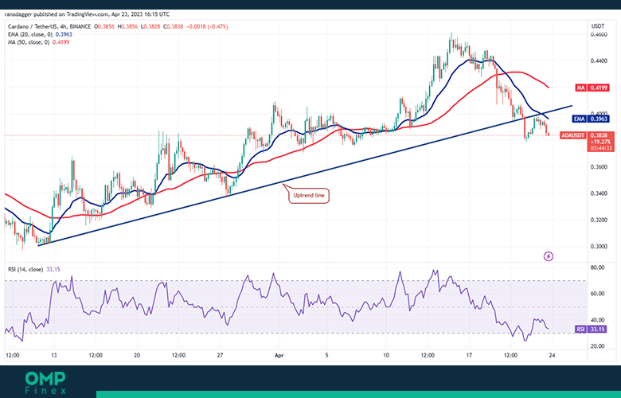This screenshot has width=621, height=398.
Task: Click the O0.3856 open price value
Action: click(104, 26)
